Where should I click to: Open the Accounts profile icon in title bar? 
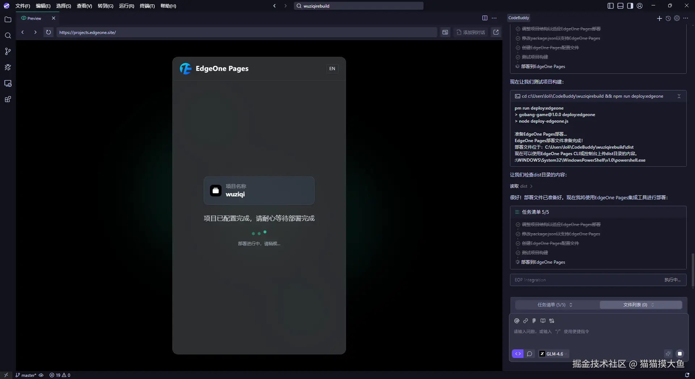tap(640, 6)
